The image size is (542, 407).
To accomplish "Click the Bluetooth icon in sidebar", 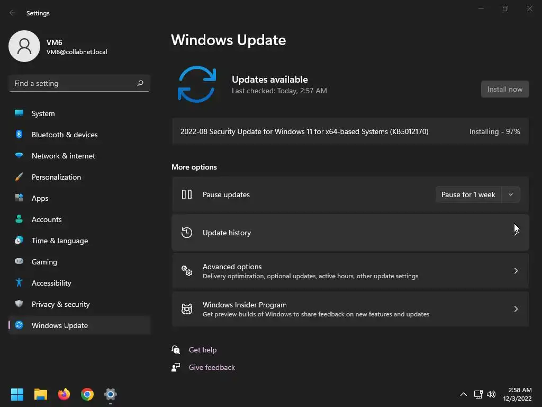I will point(19,134).
